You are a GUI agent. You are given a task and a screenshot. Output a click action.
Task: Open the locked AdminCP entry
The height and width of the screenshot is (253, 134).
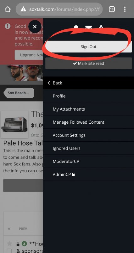[x=88, y=175]
